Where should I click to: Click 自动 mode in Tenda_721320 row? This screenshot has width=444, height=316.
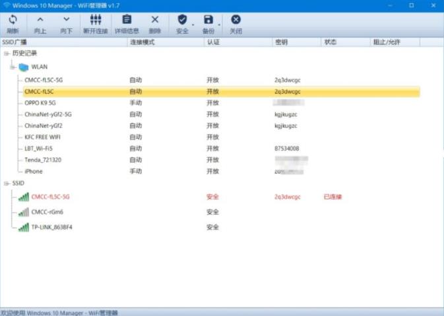coord(136,160)
